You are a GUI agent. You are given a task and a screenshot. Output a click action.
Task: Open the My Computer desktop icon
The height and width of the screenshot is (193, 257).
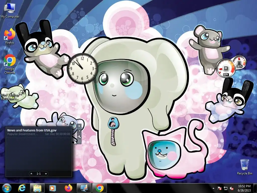pyautogui.click(x=10, y=11)
